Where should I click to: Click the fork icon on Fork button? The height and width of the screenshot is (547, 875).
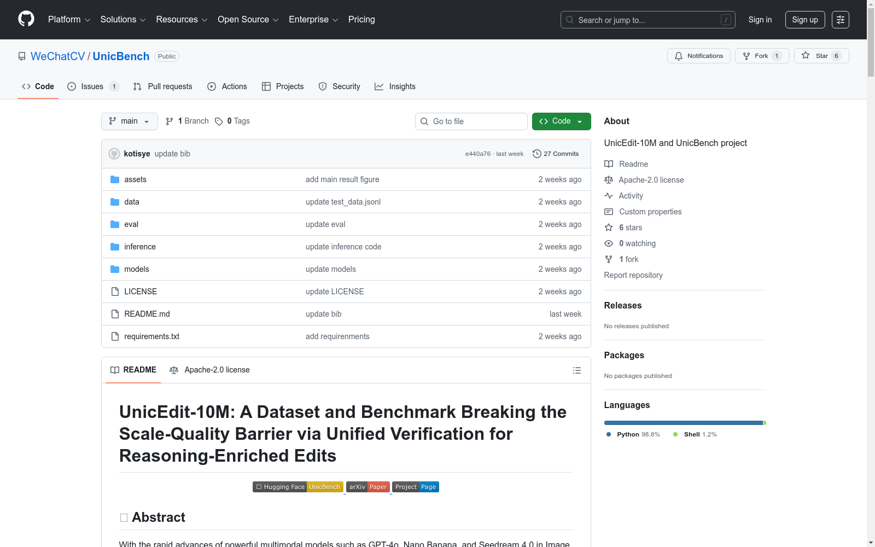[x=746, y=56]
